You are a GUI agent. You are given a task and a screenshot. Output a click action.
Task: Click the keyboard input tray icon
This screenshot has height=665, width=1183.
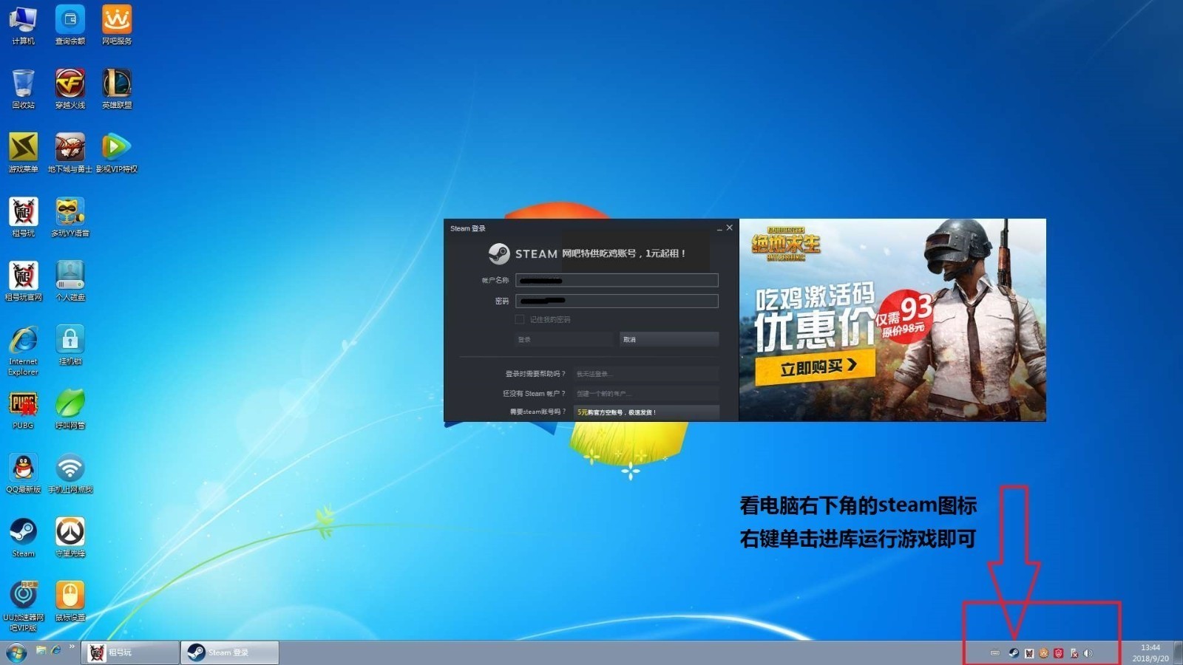coord(994,653)
